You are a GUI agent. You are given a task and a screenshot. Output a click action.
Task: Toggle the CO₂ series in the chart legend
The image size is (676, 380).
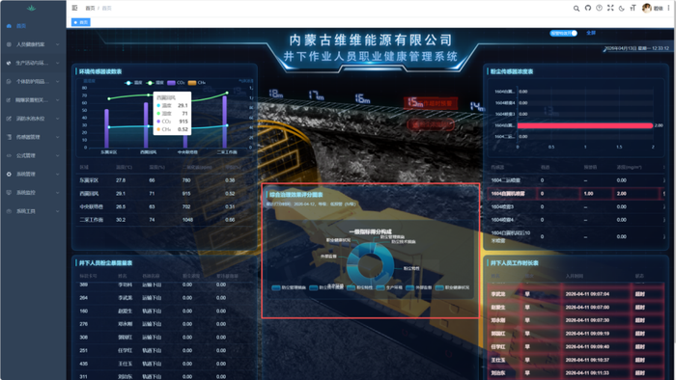[176, 83]
